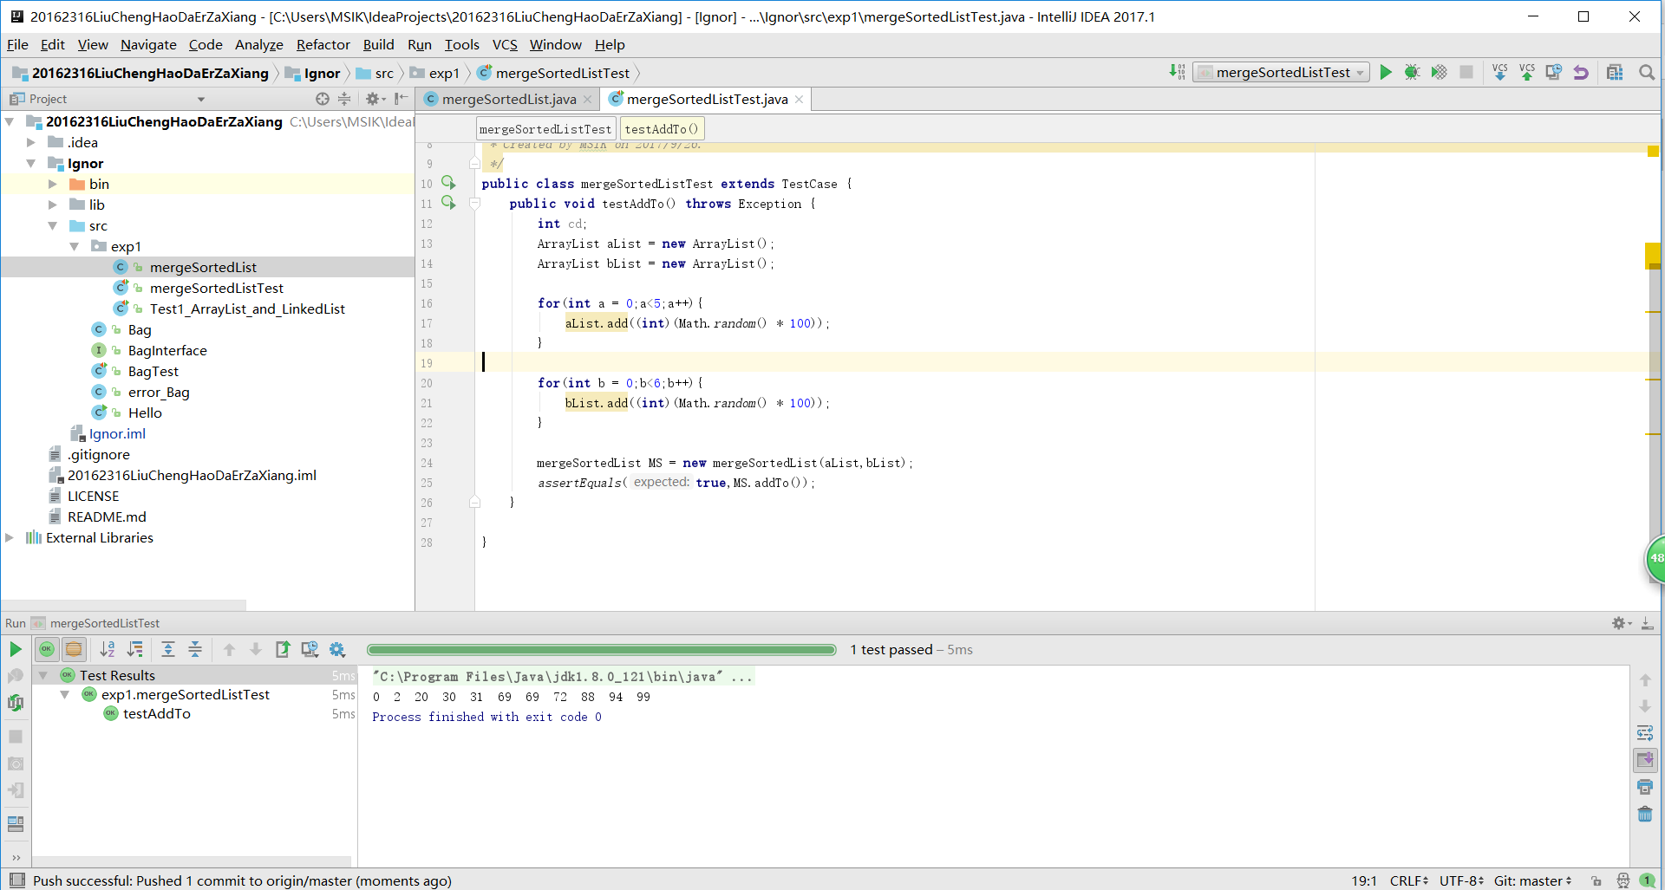Expand the lib folder arrow
This screenshot has height=890, width=1665.
coord(53,205)
